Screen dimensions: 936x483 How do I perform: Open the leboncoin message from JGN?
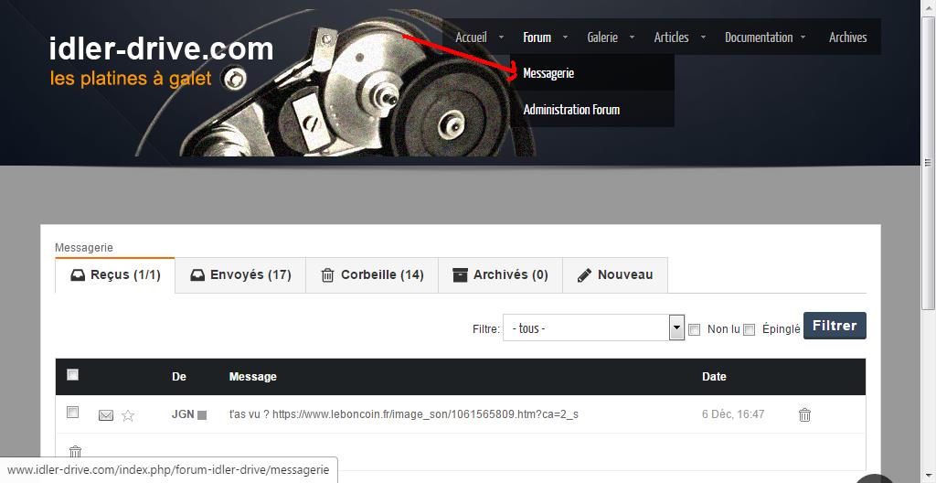coord(403,414)
